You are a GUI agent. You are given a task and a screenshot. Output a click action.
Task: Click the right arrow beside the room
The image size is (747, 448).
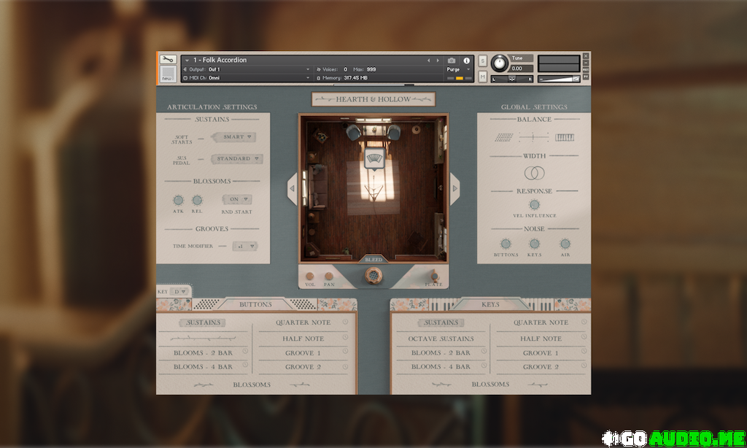pos(455,188)
